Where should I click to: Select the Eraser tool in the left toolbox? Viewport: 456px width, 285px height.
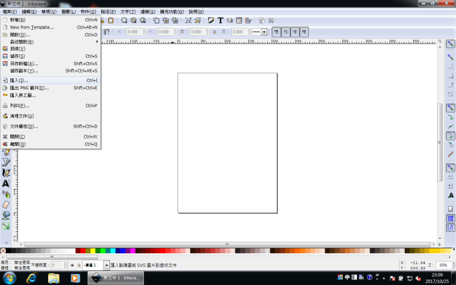pos(6,205)
